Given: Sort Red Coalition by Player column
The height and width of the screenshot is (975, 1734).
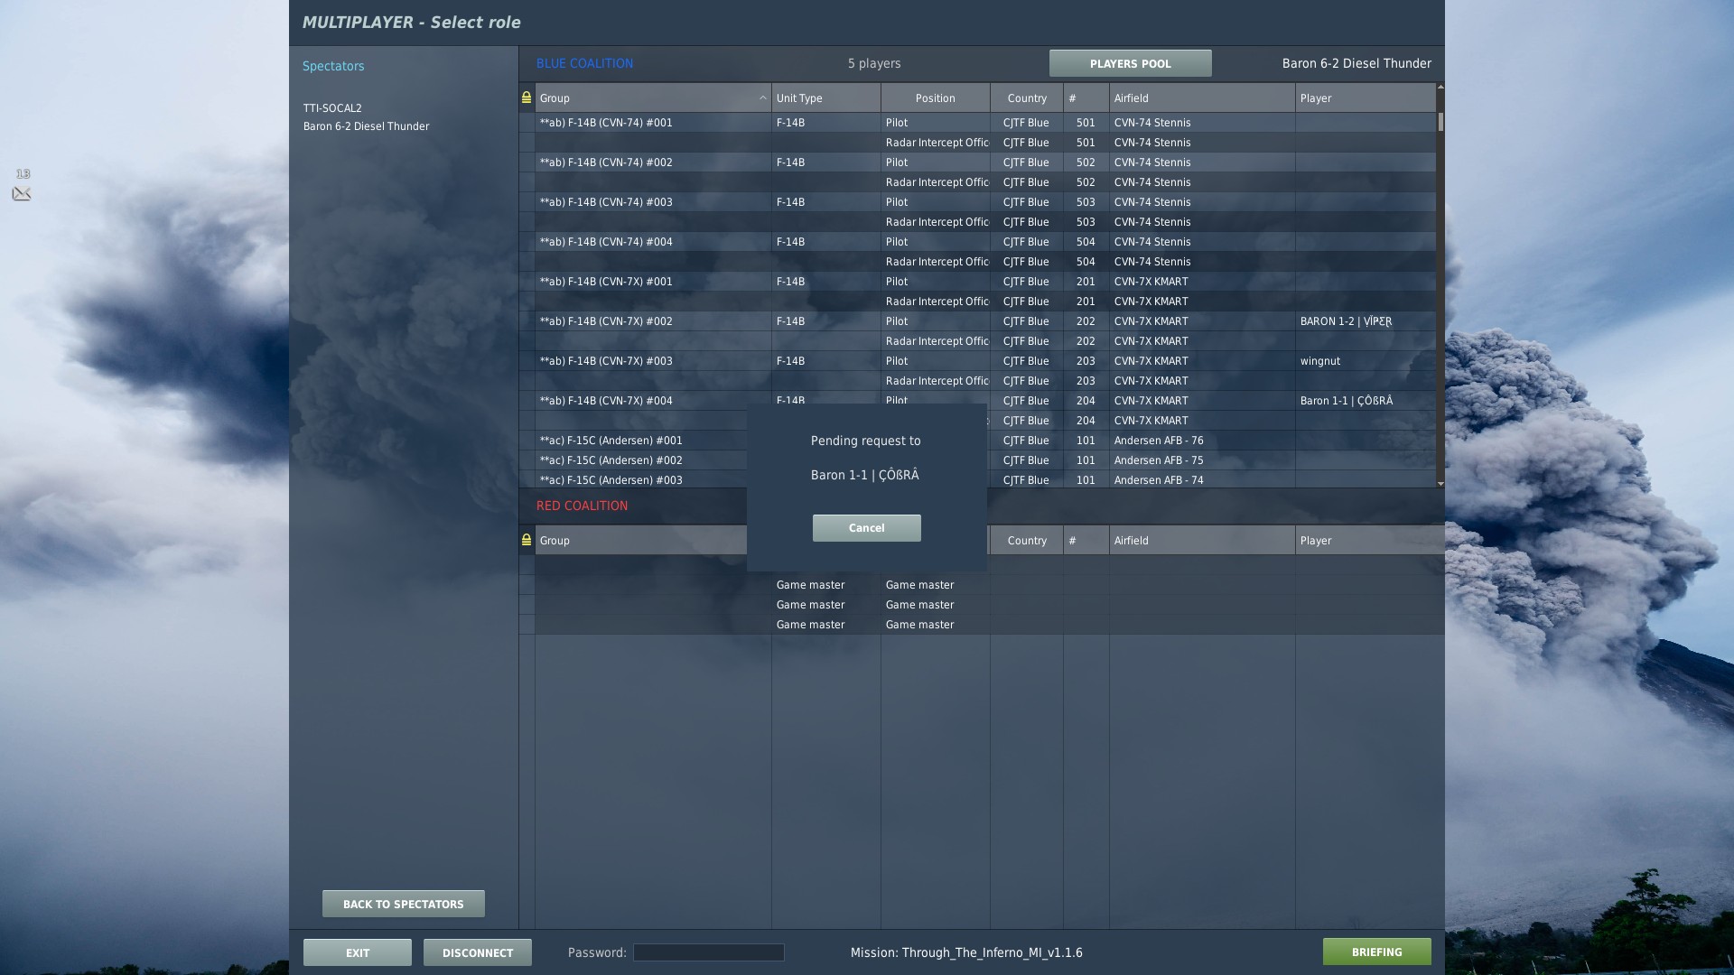Looking at the screenshot, I should click(1369, 540).
